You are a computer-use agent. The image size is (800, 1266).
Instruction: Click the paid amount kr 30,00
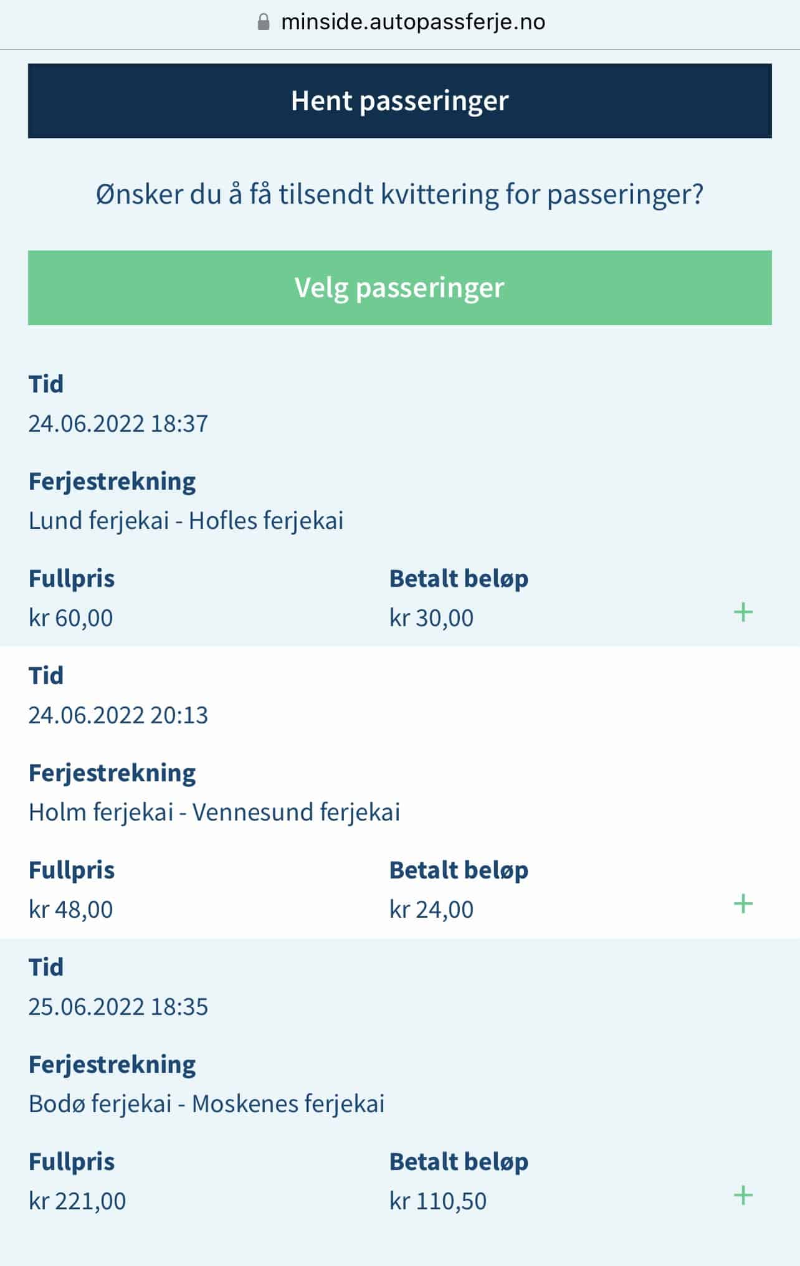point(431,618)
